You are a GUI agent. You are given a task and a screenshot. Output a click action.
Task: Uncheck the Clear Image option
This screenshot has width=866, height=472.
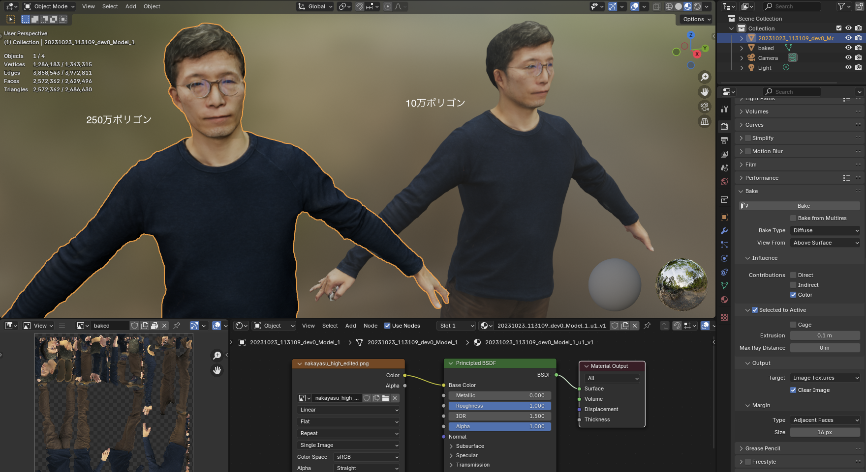793,390
